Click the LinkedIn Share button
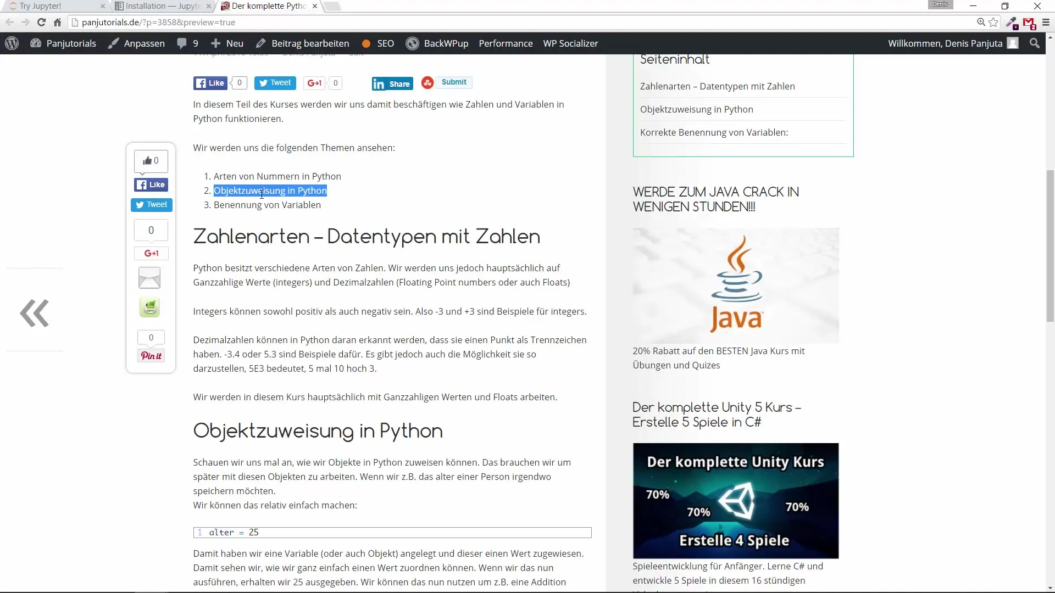1055x593 pixels. pyautogui.click(x=392, y=83)
